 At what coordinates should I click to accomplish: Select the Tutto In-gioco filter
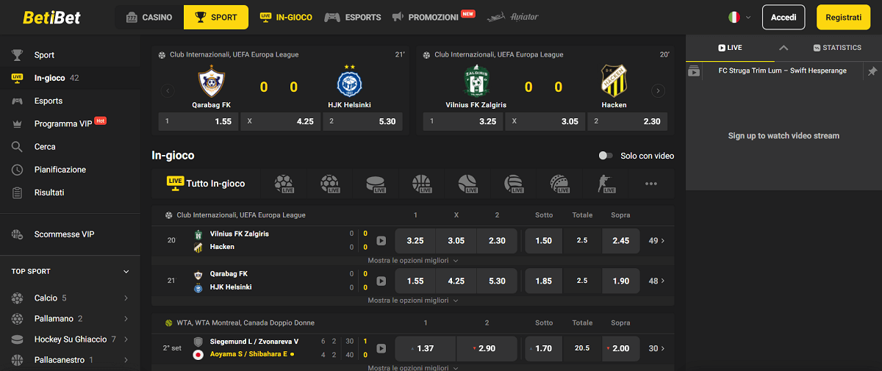point(206,184)
